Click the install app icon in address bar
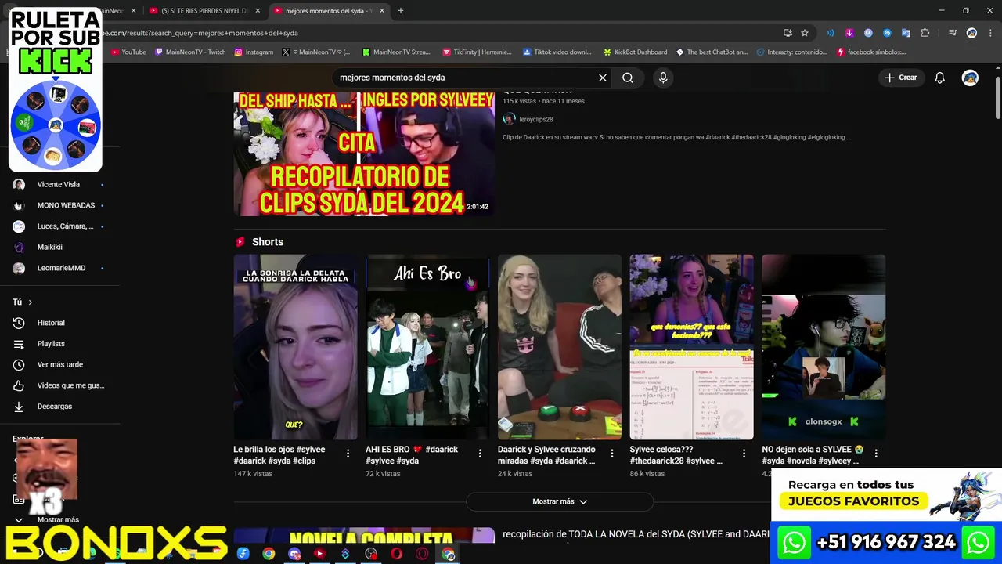This screenshot has width=1002, height=564. (788, 33)
